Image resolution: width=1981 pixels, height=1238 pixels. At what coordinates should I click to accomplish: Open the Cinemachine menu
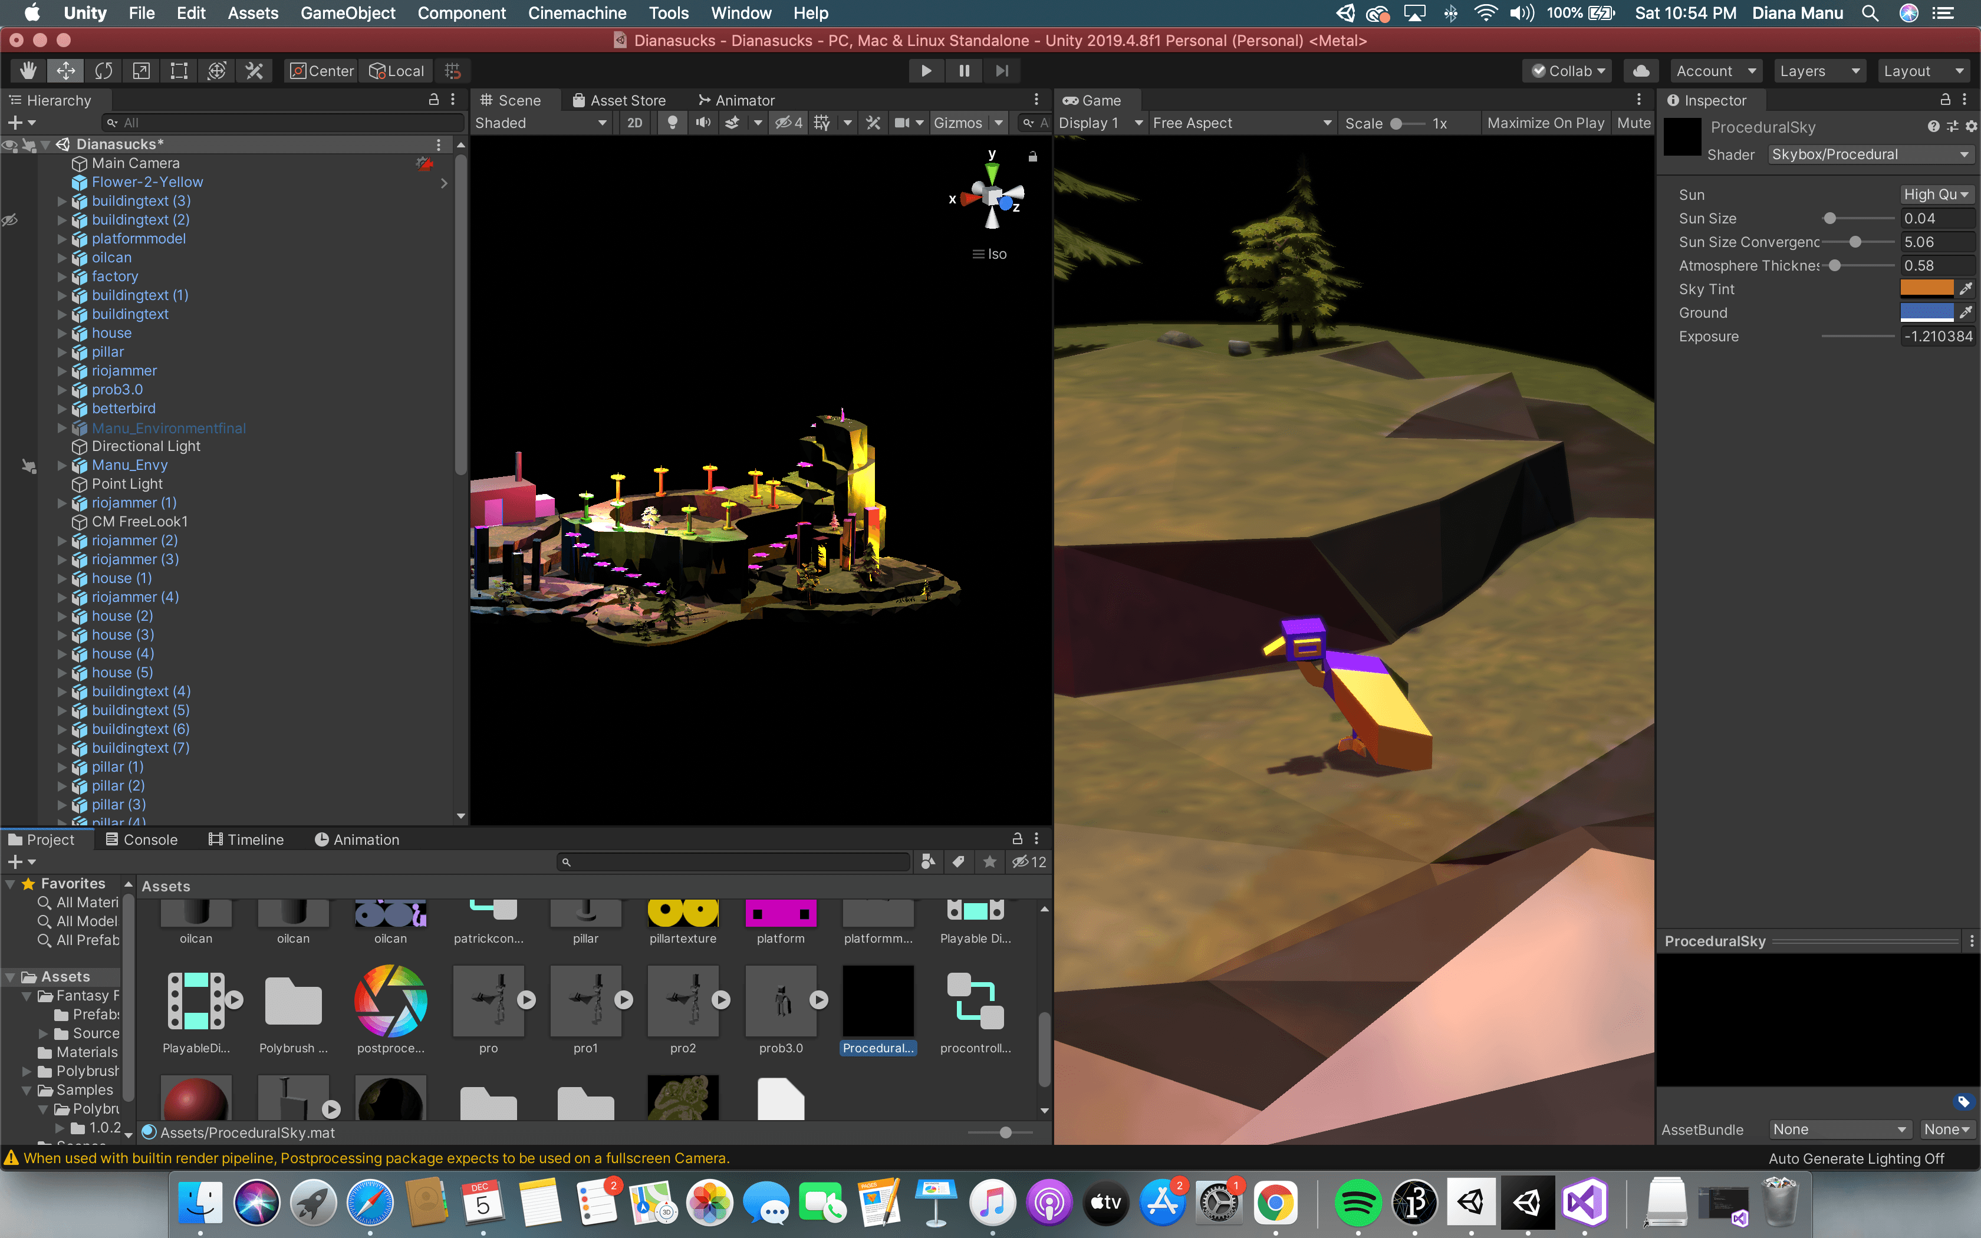point(576,13)
